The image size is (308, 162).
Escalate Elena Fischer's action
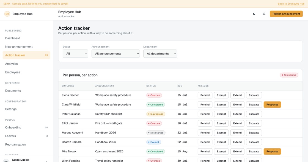254,95
